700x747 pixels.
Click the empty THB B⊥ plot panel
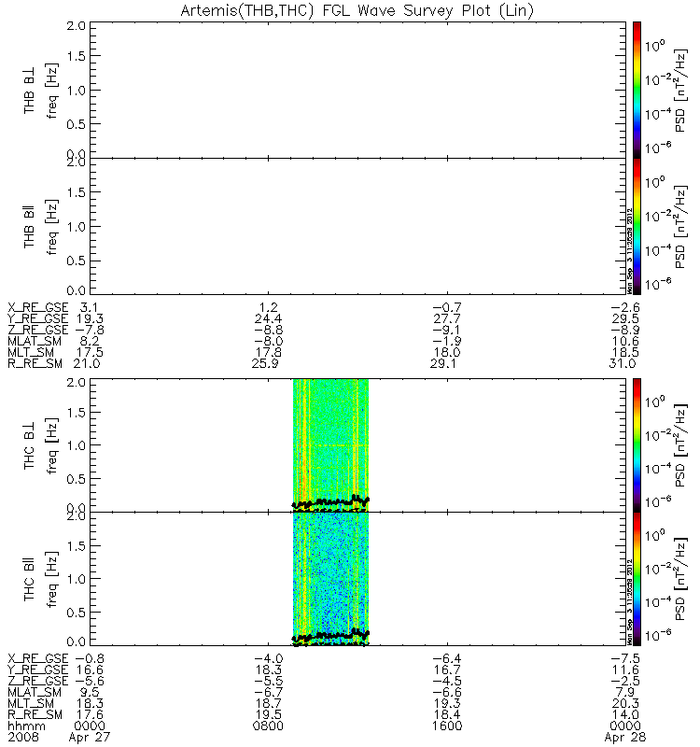tap(357, 90)
